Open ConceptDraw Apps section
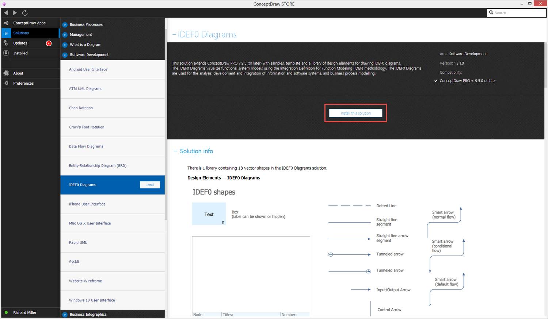 click(x=30, y=23)
